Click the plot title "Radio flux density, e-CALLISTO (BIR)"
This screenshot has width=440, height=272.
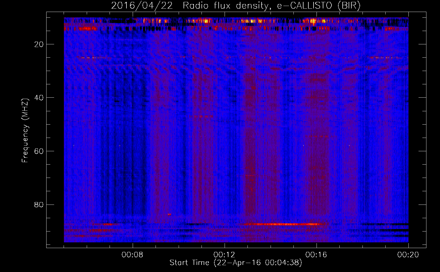272,6
